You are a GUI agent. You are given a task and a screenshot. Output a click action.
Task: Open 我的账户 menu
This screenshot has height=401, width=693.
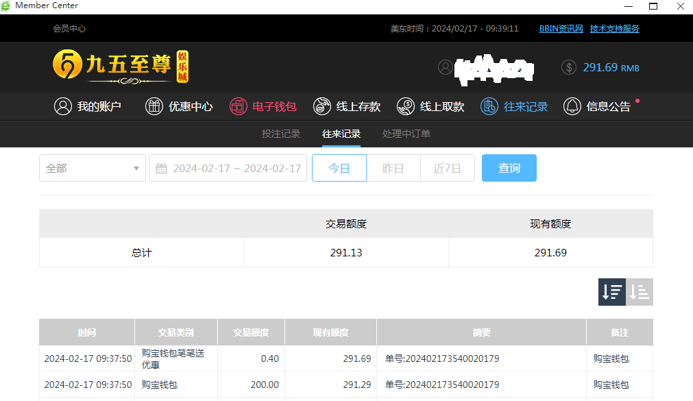88,106
